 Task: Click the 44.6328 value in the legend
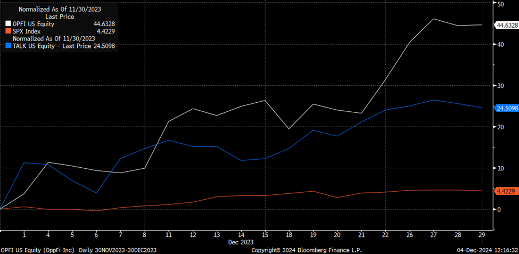104,24
